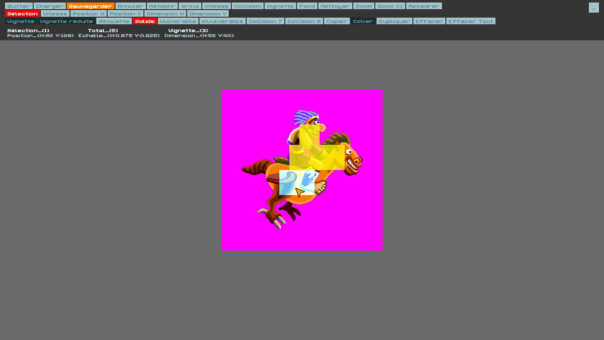Select the Sélection tab in second row
Image resolution: width=604 pixels, height=340 pixels.
tap(23, 14)
